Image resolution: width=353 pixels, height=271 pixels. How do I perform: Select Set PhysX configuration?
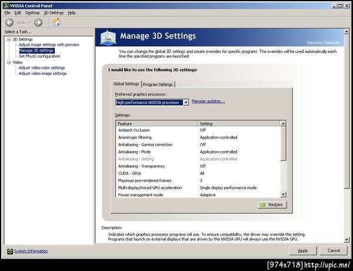[x=39, y=56]
